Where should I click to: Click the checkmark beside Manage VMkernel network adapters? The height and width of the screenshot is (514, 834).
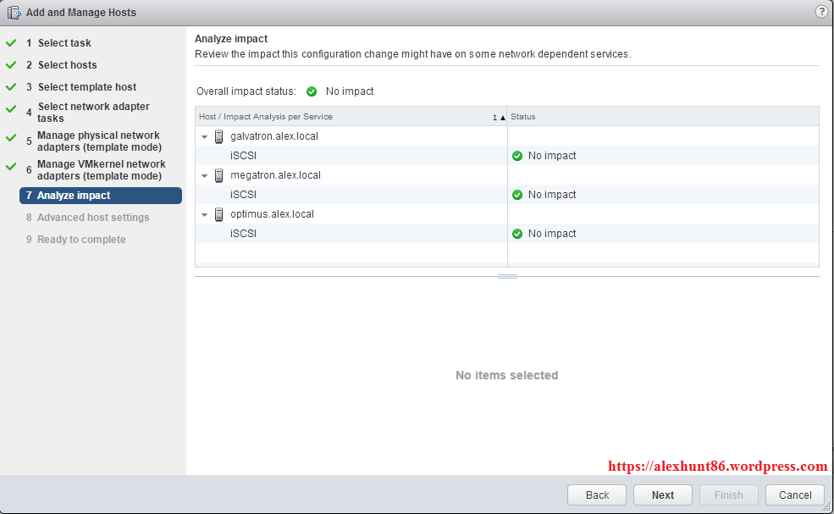pyautogui.click(x=11, y=166)
